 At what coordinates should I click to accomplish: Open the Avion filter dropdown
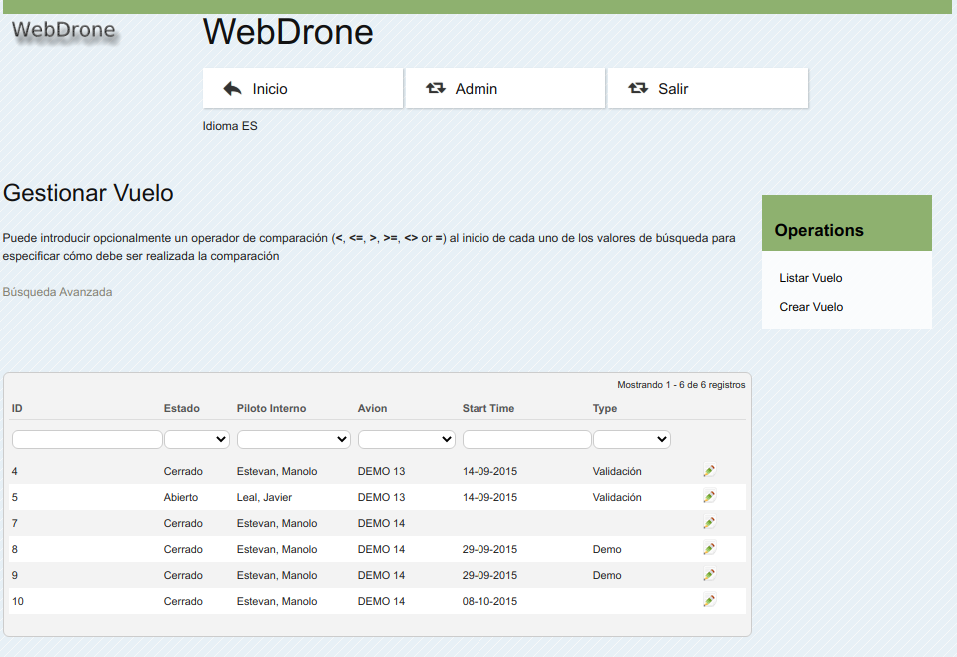[x=407, y=439]
